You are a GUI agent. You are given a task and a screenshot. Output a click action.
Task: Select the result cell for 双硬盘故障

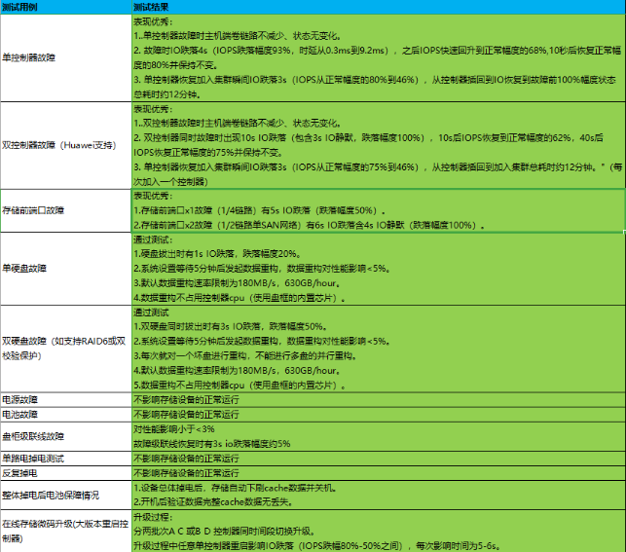pyautogui.click(x=378, y=349)
